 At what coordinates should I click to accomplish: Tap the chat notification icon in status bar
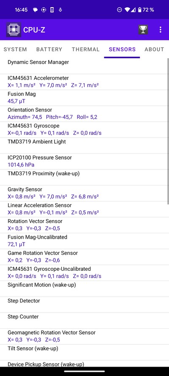point(35,10)
